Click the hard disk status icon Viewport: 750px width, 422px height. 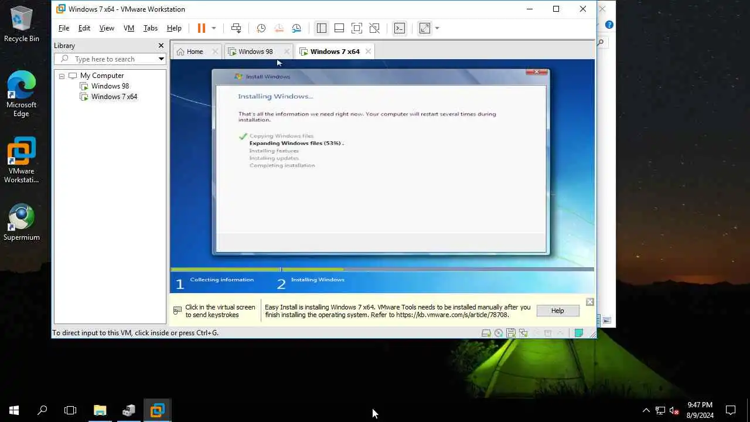pyautogui.click(x=486, y=333)
